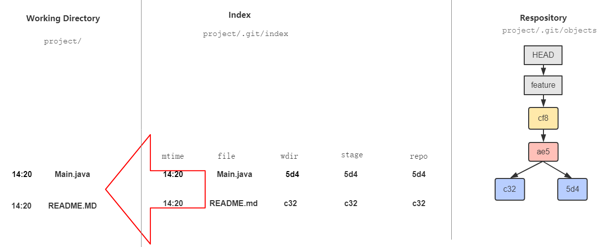
Task: Click the repo column header
Action: [x=419, y=156]
